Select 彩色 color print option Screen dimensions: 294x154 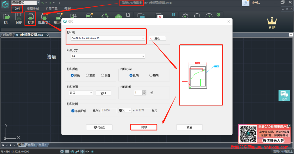pyautogui.click(x=72, y=75)
